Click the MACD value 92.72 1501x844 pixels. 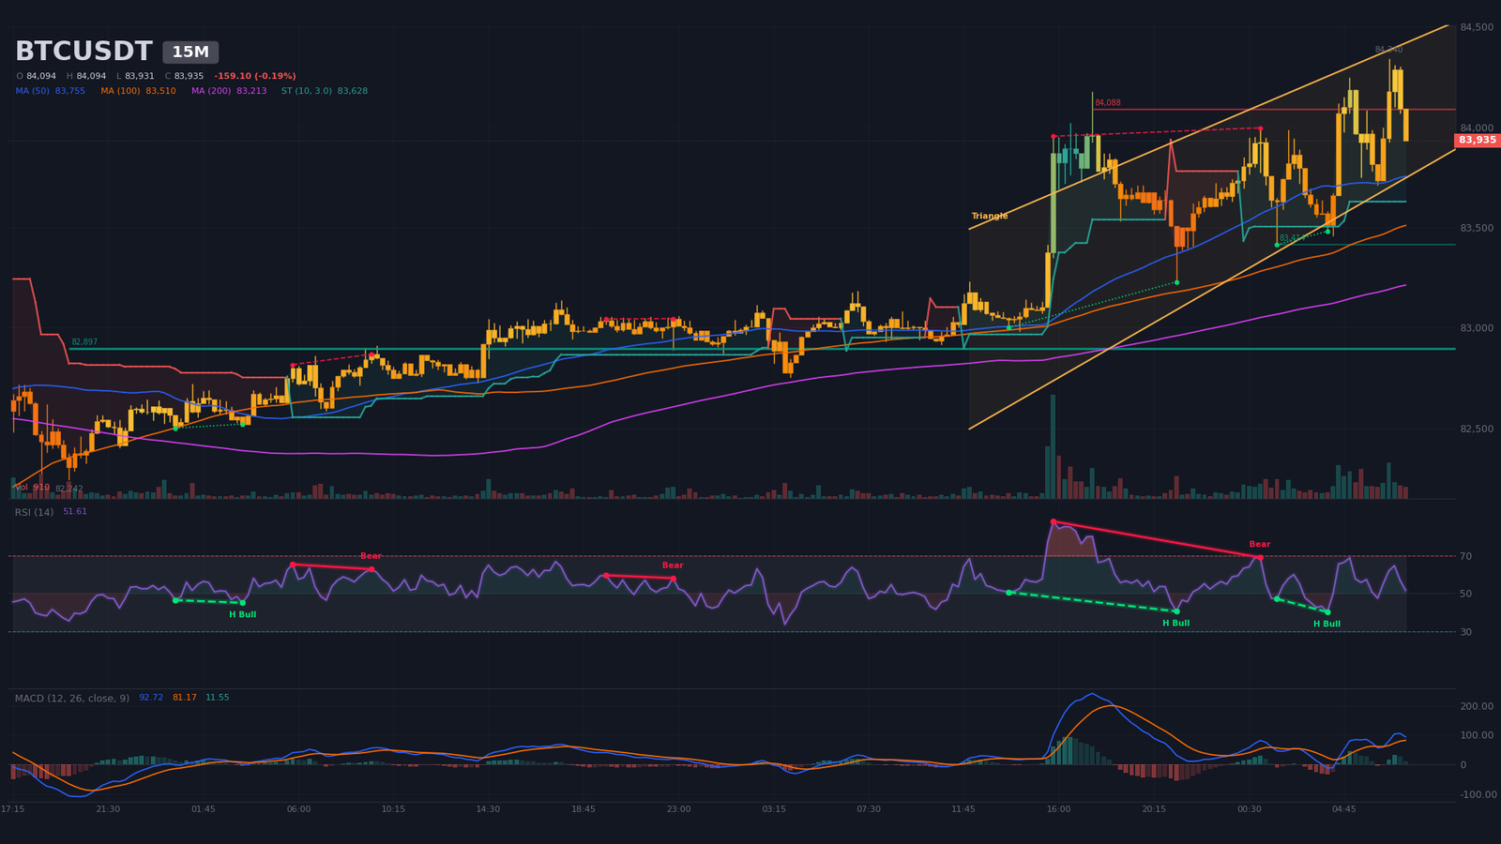tap(151, 698)
